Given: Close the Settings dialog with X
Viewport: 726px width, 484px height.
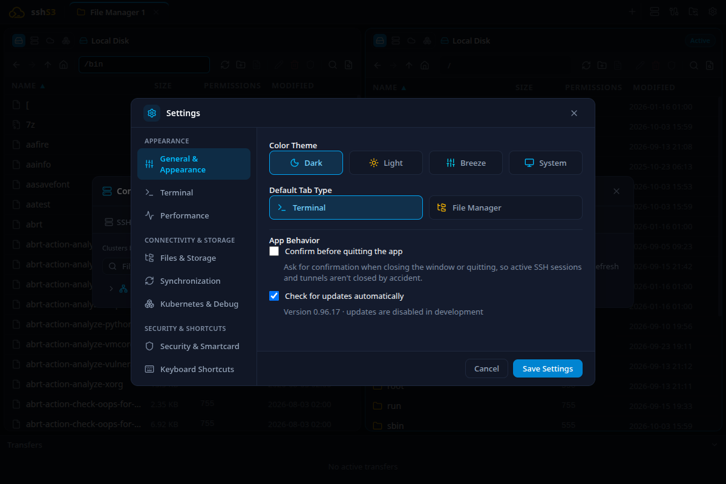Looking at the screenshot, I should (x=574, y=113).
